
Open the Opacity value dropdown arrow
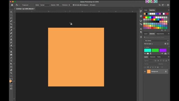tap(61, 5)
